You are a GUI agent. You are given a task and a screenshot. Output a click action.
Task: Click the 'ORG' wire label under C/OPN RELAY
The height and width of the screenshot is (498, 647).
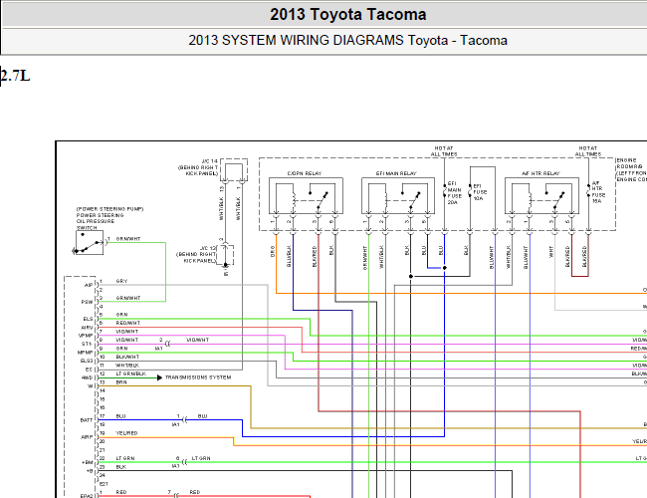[273, 252]
